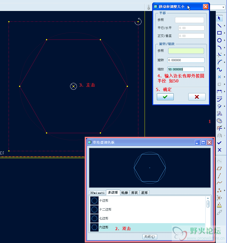This screenshot has height=243, width=227.
Task: Click the 旋转/缩放 参照 green reference field
Action: click(186, 51)
